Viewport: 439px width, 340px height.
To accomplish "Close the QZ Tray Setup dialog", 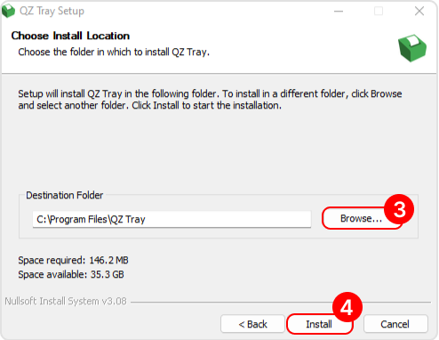I will coord(419,12).
